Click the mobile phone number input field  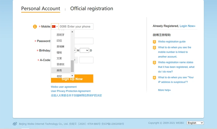tap(76, 27)
